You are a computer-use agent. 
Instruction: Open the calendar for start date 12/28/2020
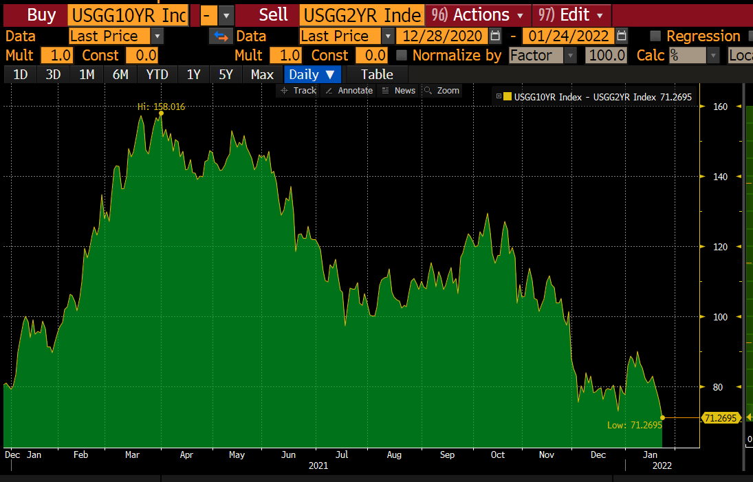(495, 36)
